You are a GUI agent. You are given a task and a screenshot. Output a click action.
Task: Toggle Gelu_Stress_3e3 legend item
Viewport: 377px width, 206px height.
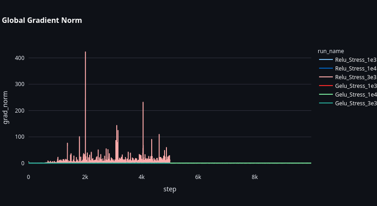pyautogui.click(x=355, y=103)
